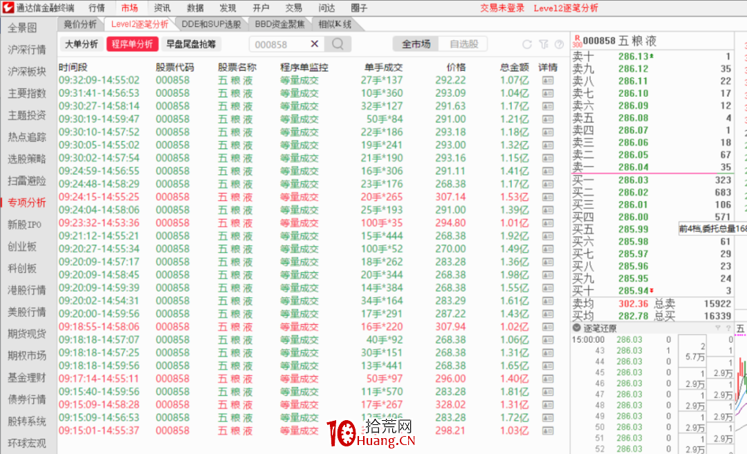Viewport: 747px width, 454px height.
Task: Open details icon for 09:30:05-14:55:02 row
Action: point(548,145)
